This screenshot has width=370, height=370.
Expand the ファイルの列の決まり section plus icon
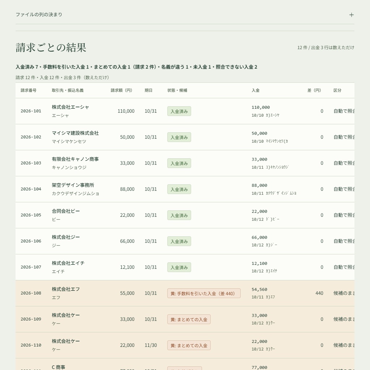point(351,15)
